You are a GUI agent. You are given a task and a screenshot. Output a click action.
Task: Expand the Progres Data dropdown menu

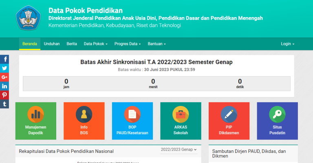(x=128, y=44)
